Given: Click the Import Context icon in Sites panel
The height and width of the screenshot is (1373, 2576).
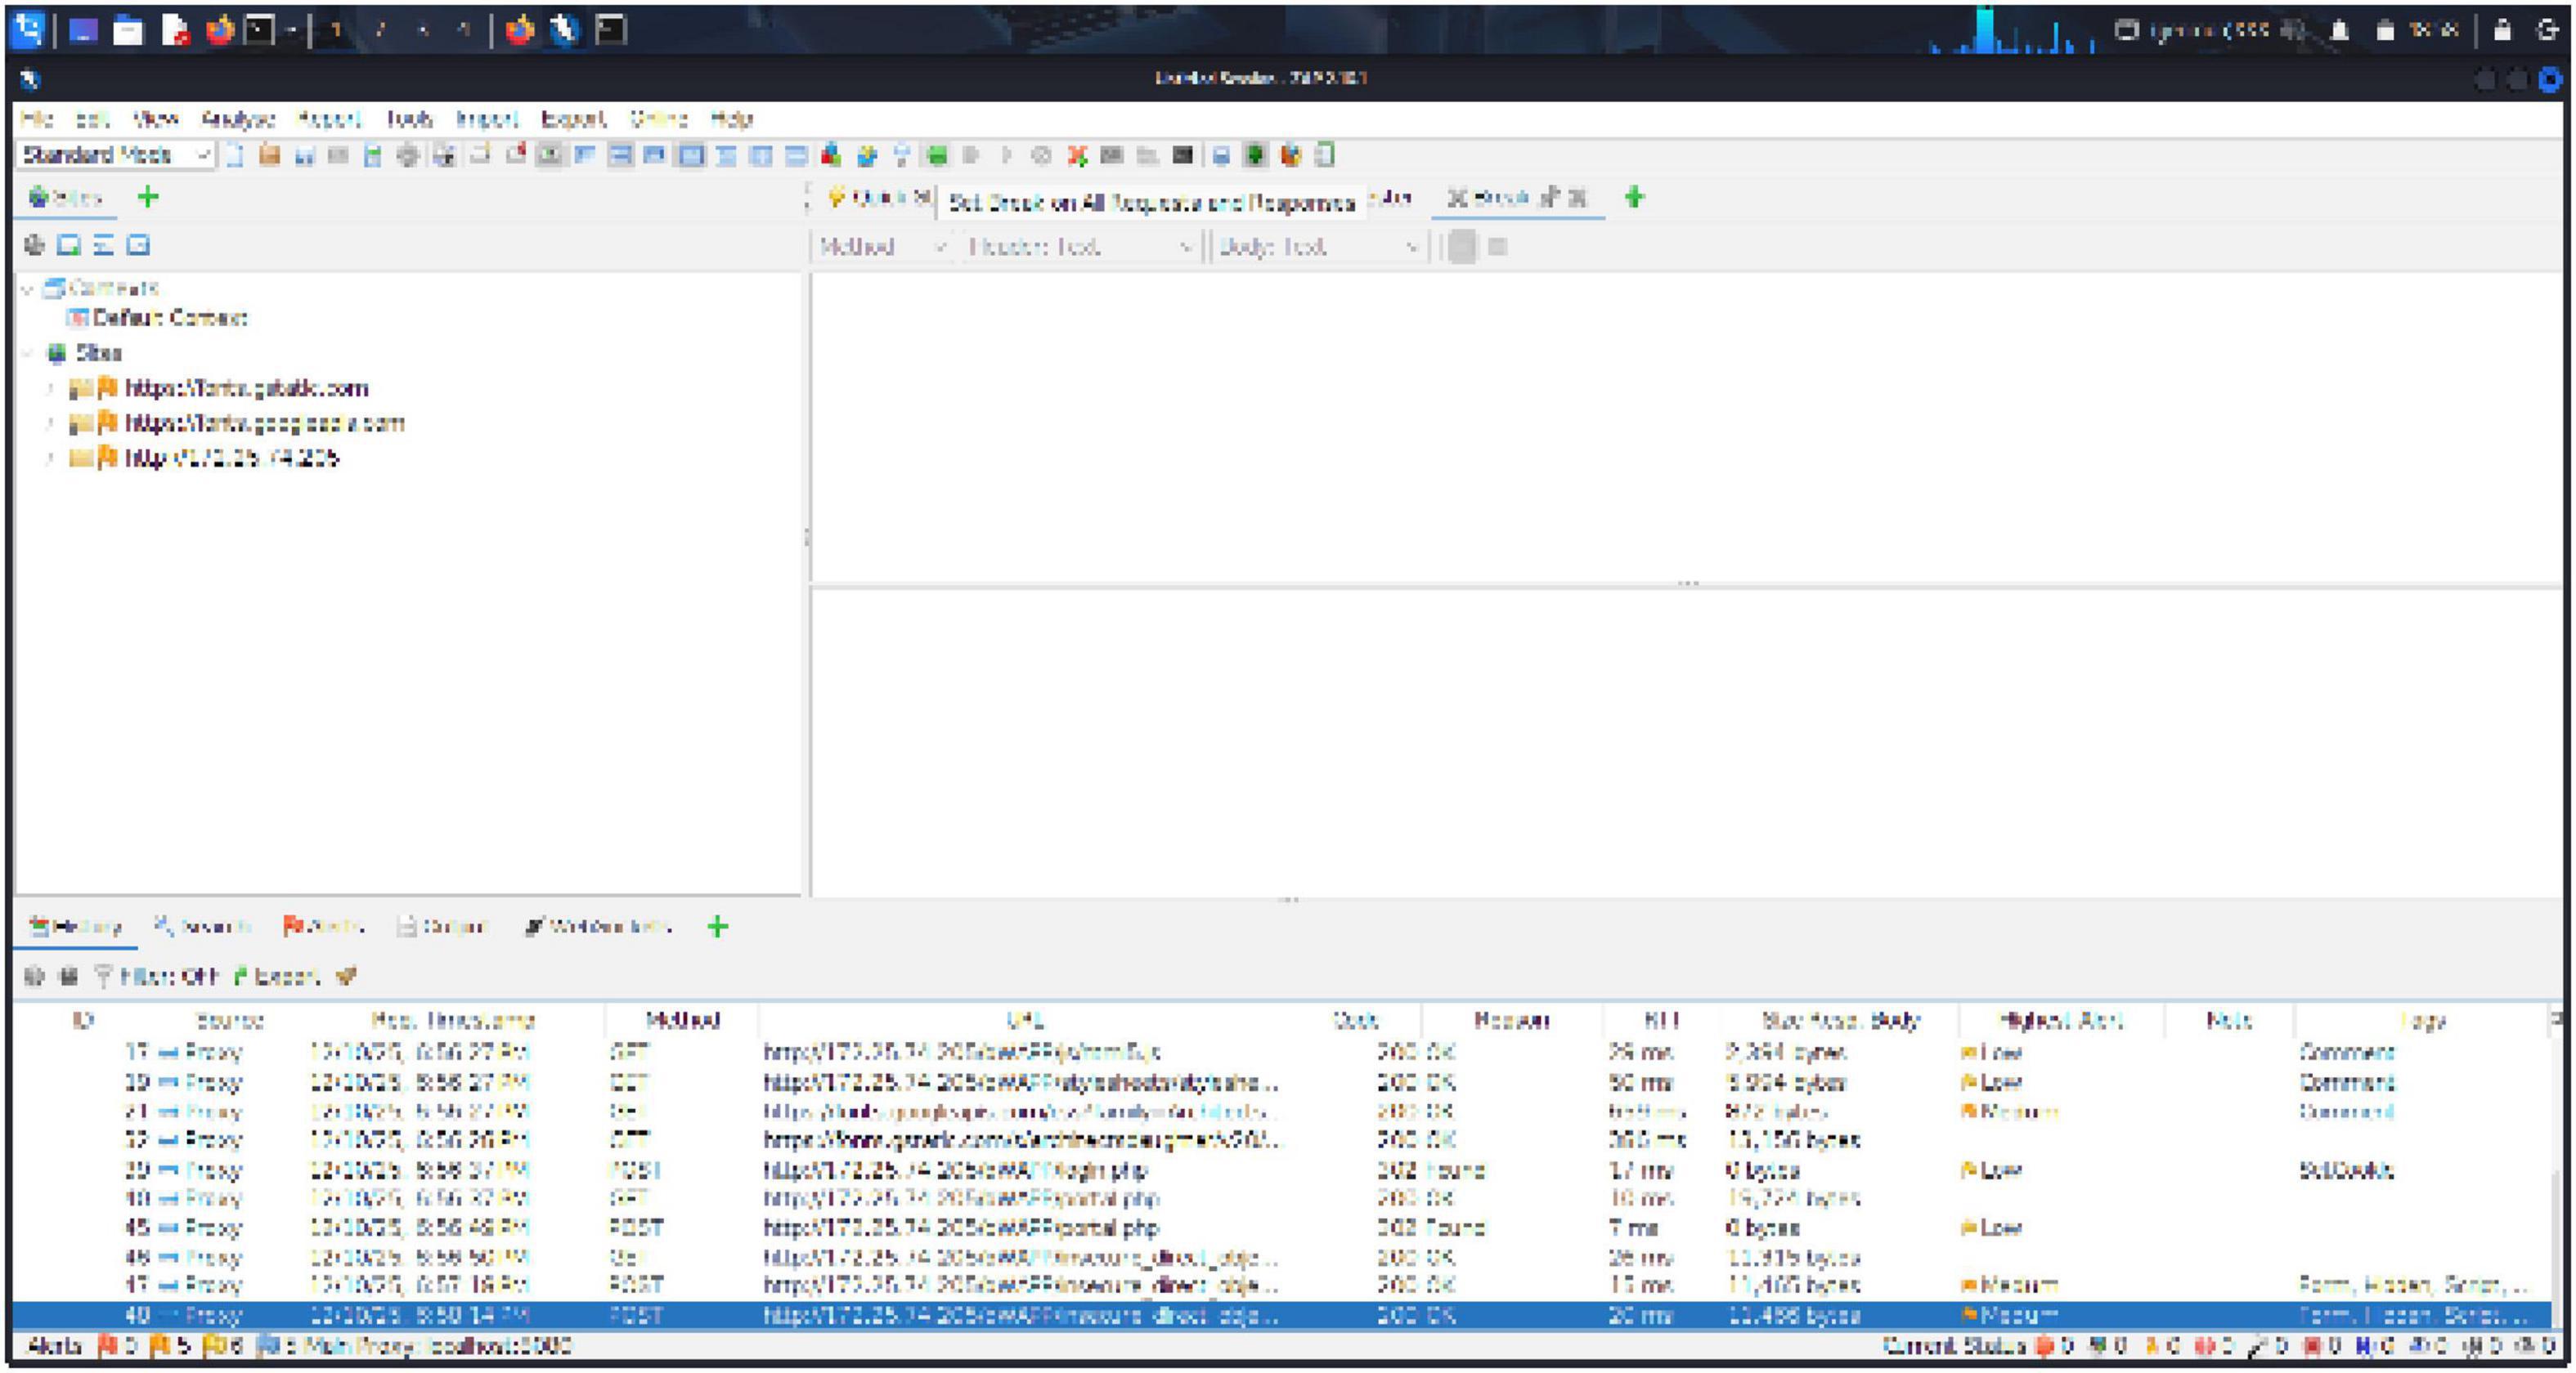Looking at the screenshot, I should (103, 245).
